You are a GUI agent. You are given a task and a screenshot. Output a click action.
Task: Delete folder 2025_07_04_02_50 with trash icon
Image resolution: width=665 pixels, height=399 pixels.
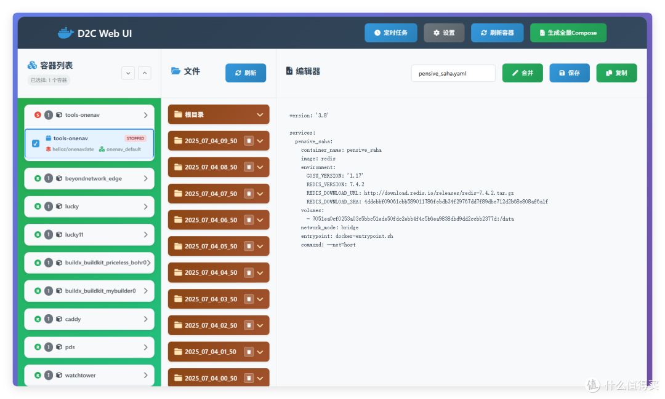(x=249, y=326)
